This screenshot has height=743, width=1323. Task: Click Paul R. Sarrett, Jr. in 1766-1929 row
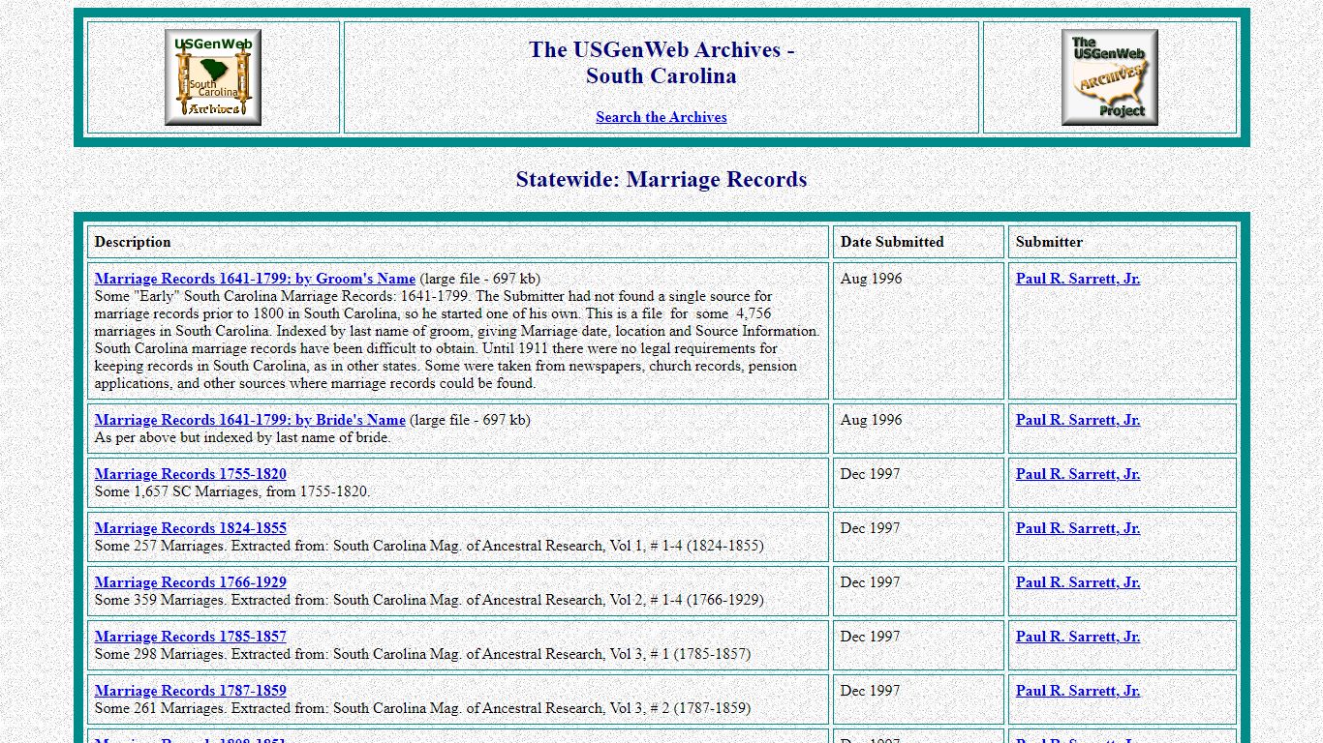pos(1078,582)
